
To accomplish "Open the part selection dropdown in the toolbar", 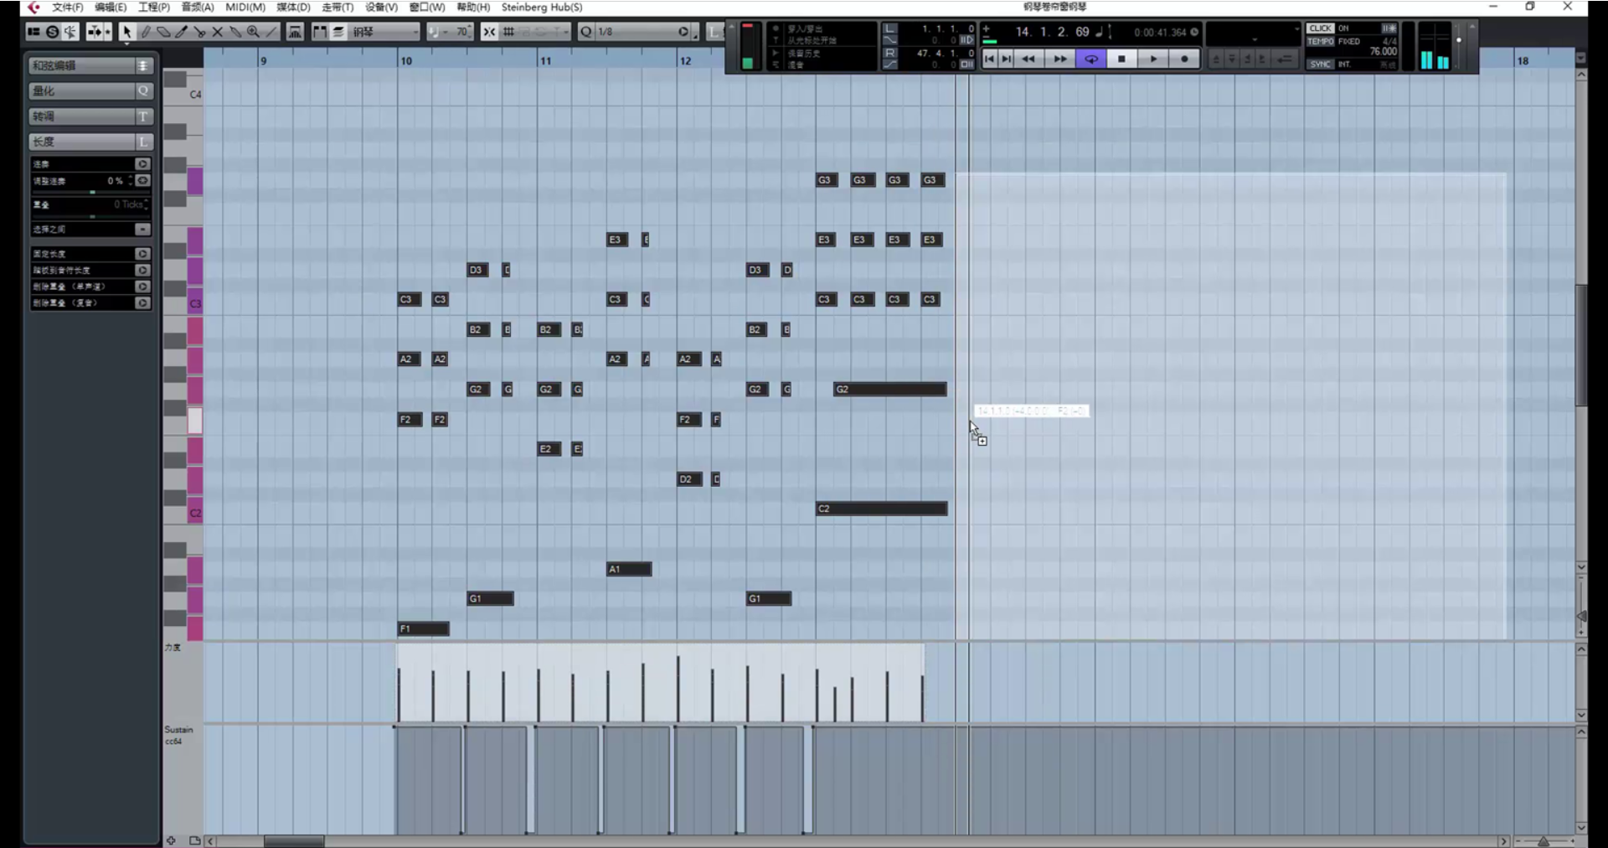I will point(384,32).
